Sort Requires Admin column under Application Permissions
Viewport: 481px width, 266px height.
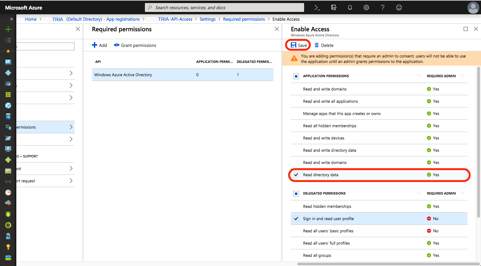462,76
